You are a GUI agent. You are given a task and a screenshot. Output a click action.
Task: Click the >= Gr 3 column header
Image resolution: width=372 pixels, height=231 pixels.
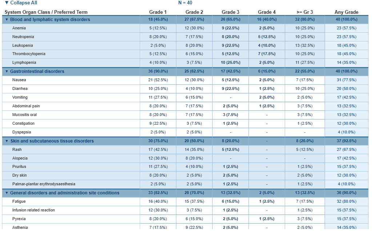coord(305,12)
